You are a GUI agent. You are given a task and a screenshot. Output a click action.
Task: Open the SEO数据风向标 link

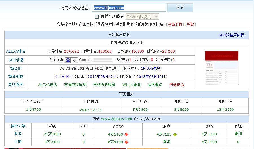(231, 35)
